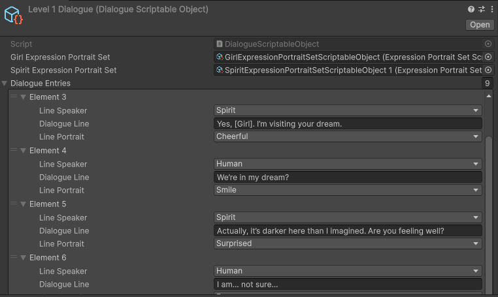Open the preset selector sliders icon

pos(481,9)
